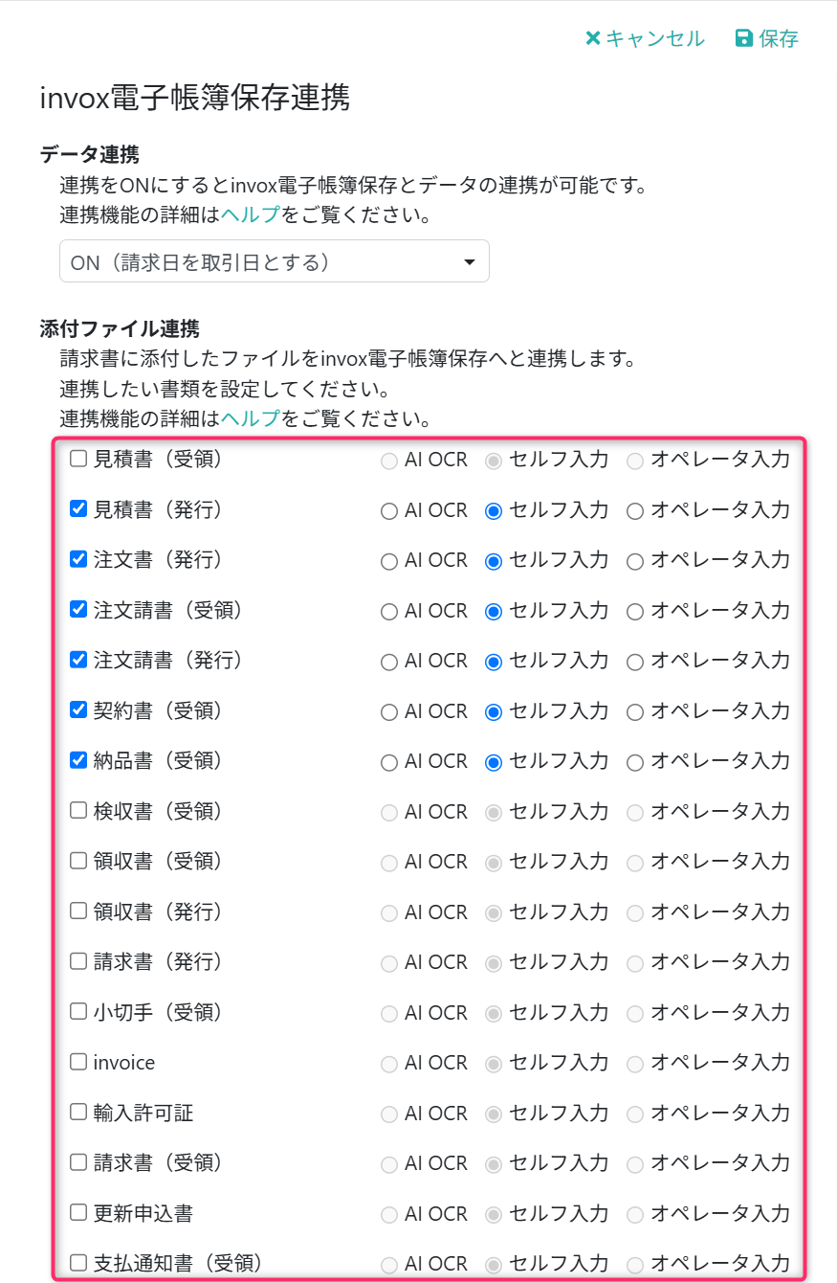Check the 輸入許可証 checkbox
This screenshot has width=837, height=1283.
(78, 1113)
